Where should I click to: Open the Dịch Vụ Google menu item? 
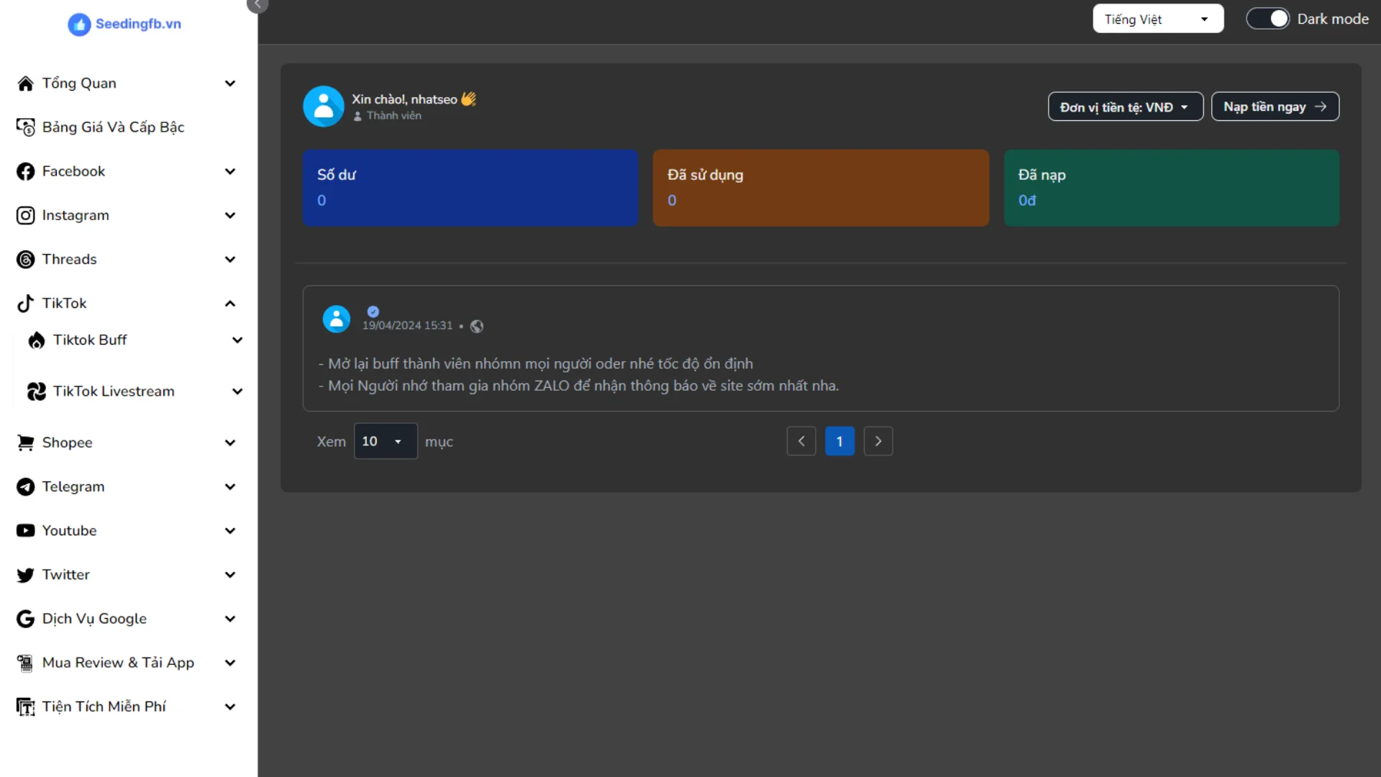(x=128, y=619)
